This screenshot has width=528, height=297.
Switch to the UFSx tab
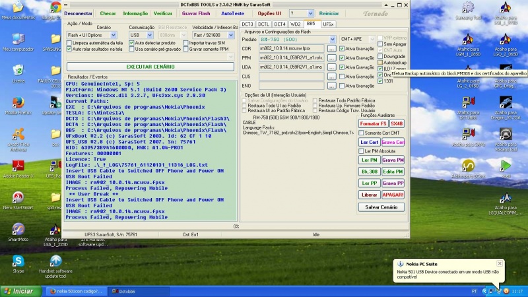pos(328,24)
